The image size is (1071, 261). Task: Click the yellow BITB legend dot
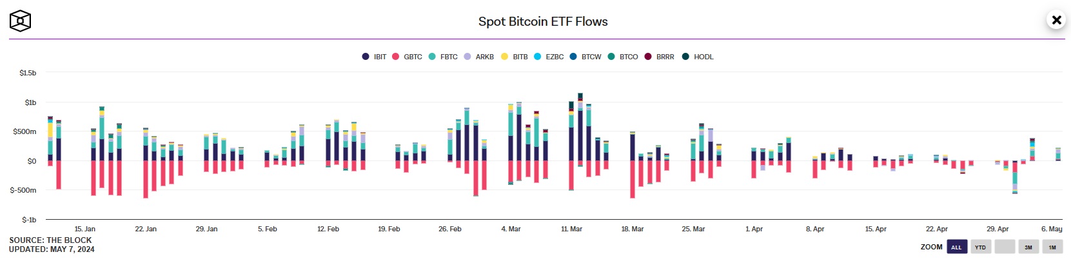coord(504,57)
